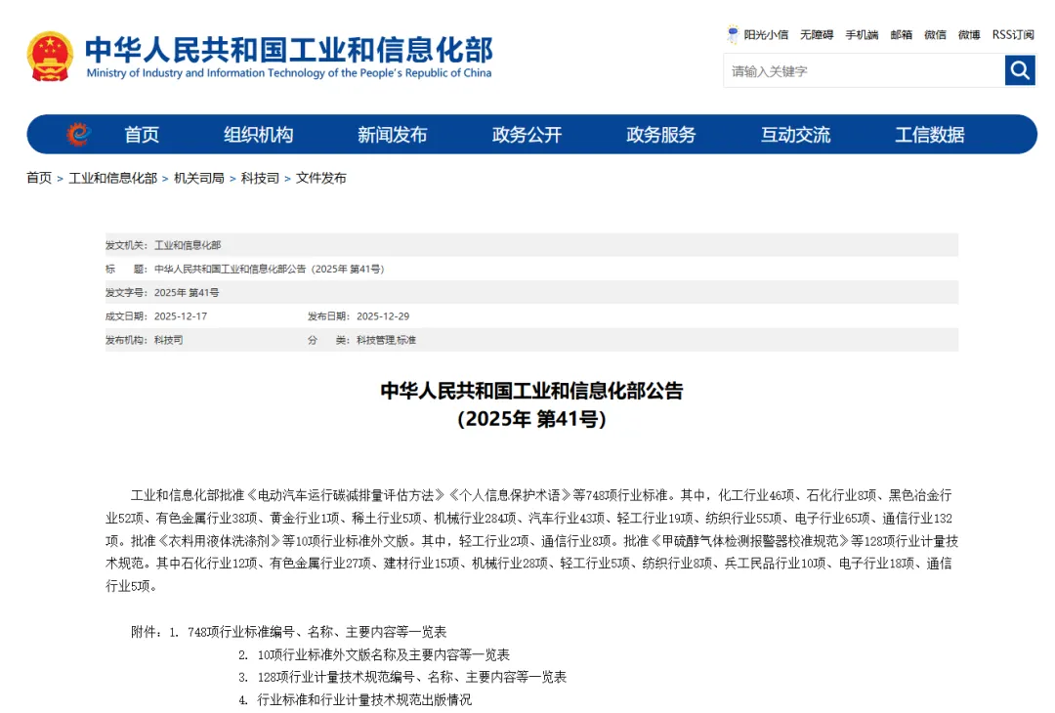Image resolution: width=1055 pixels, height=713 pixels.
Task: Open the 微信 link
Action: click(x=935, y=34)
